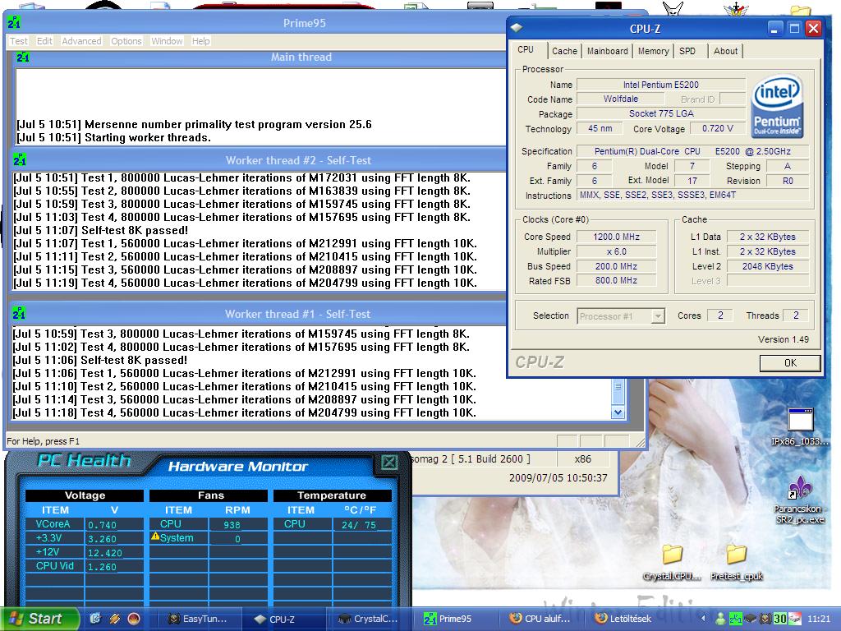Image resolution: width=841 pixels, height=631 pixels.
Task: Click OK in CPU-Z
Action: pos(790,362)
